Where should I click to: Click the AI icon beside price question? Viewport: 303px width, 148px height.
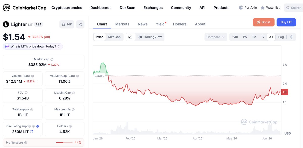pyautogui.click(x=7, y=46)
